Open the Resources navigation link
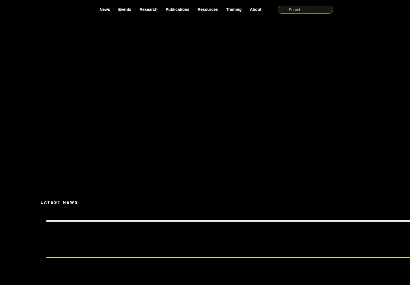This screenshot has width=410, height=285. click(x=208, y=9)
